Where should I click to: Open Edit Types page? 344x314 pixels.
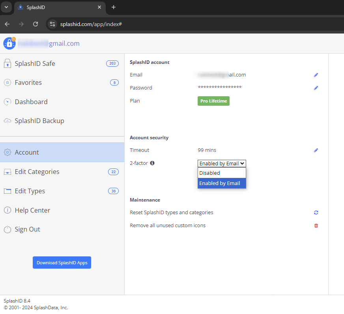coord(62,191)
